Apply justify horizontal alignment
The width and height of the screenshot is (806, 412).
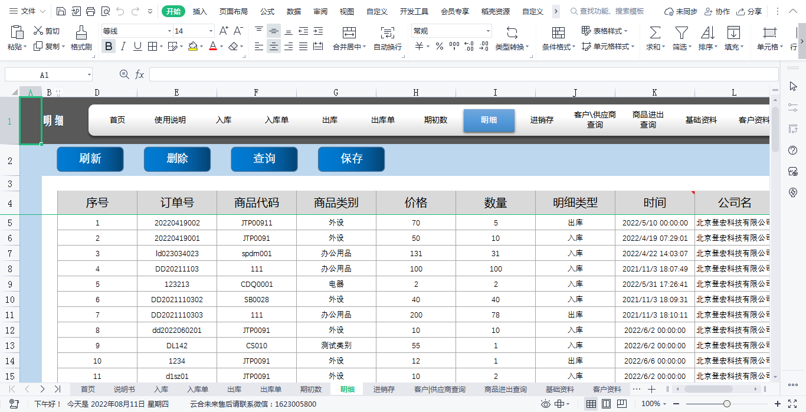pyautogui.click(x=303, y=47)
